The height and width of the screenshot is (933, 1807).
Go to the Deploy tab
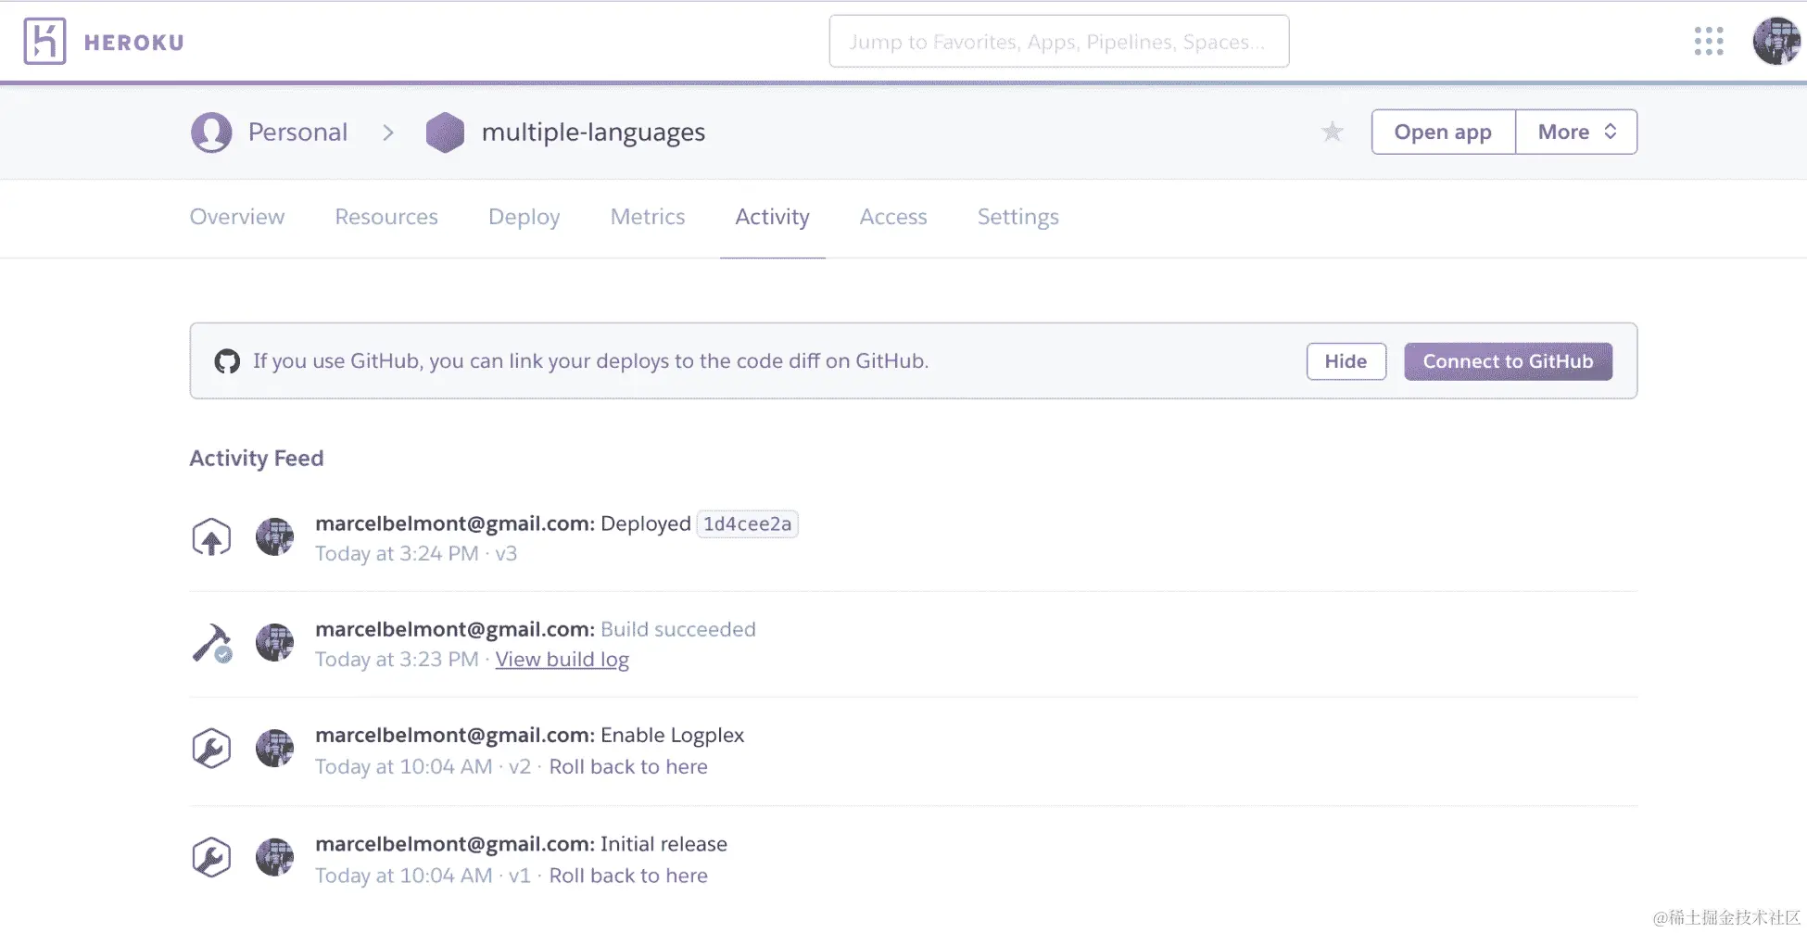(x=524, y=217)
